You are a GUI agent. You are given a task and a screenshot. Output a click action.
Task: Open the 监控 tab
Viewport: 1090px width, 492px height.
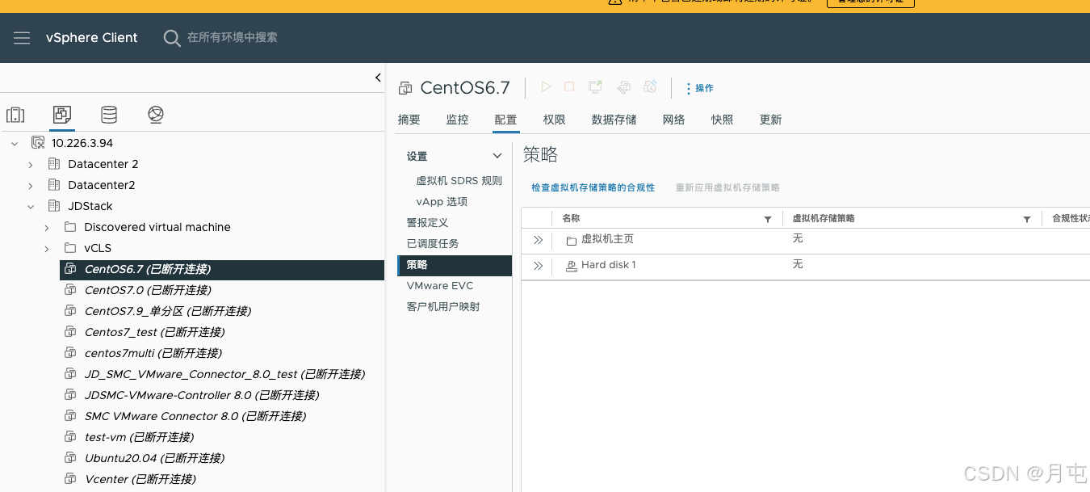point(457,120)
